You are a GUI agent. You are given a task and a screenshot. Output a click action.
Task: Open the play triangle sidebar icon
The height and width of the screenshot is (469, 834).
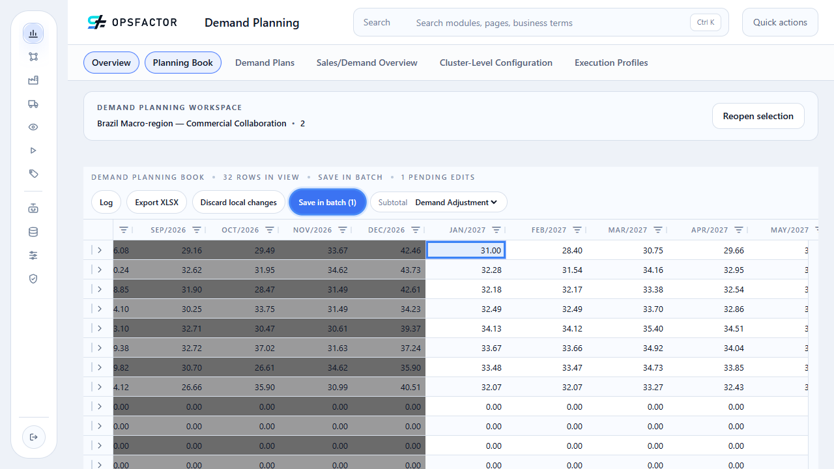33,150
